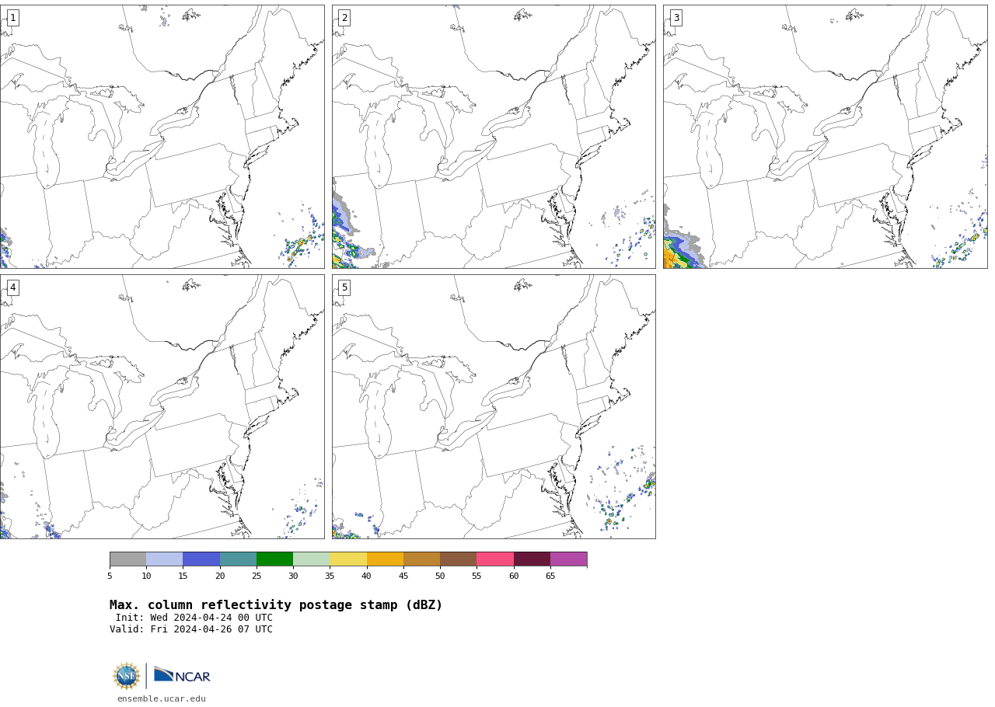Click the reflectivity postage stamp title

[x=276, y=605]
